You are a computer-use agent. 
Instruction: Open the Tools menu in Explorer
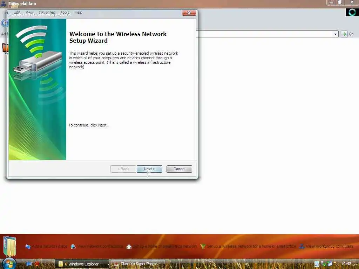(x=65, y=12)
